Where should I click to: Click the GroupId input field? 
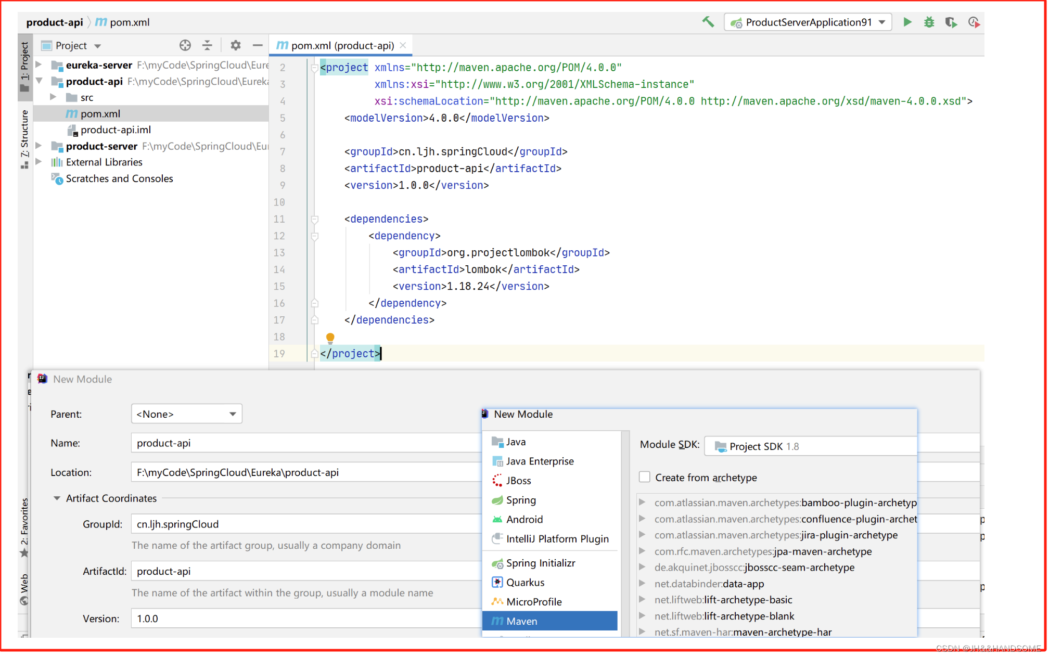pos(306,524)
